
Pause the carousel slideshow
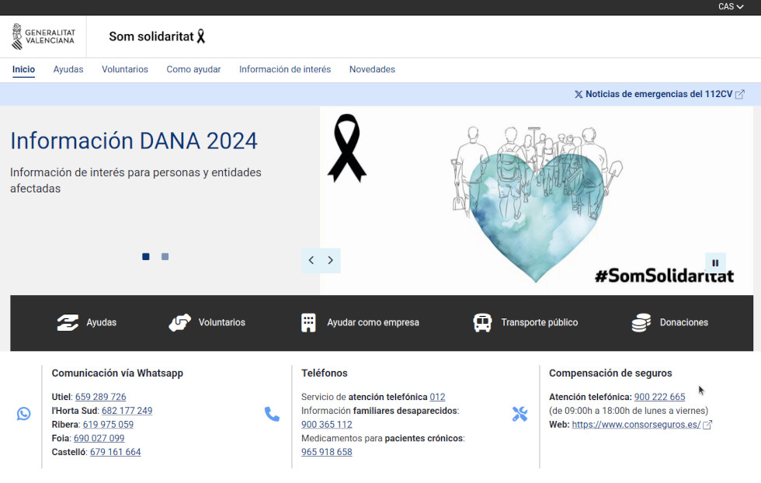pyautogui.click(x=715, y=262)
